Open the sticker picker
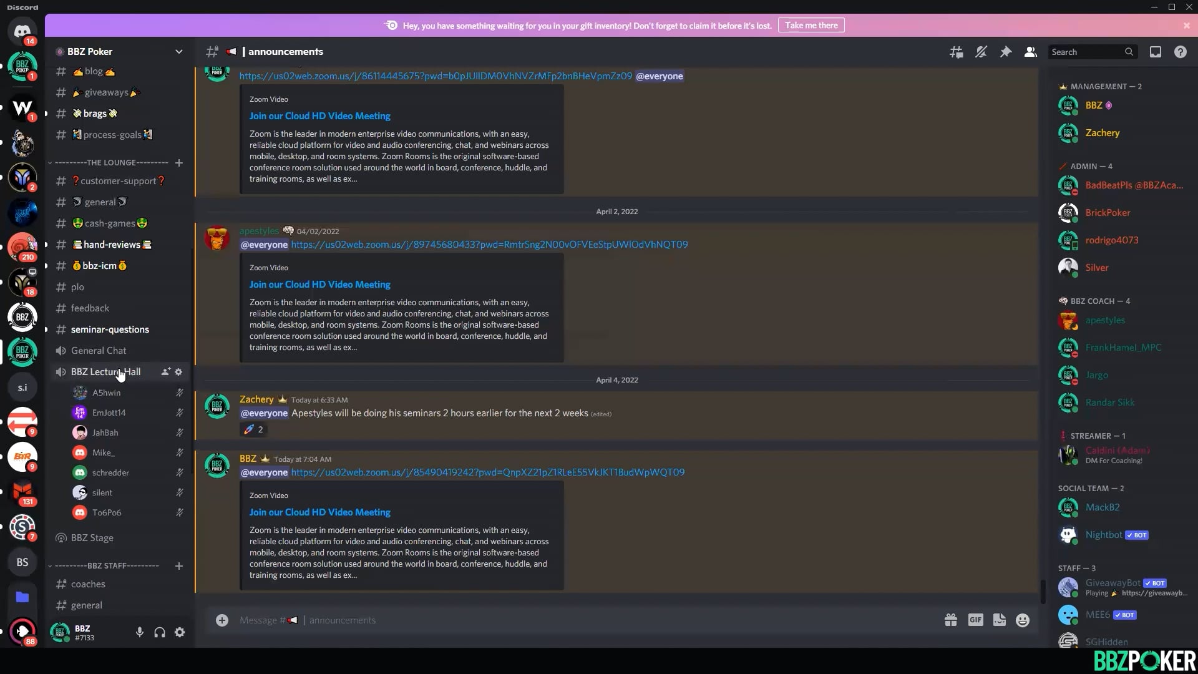 pos(999,620)
